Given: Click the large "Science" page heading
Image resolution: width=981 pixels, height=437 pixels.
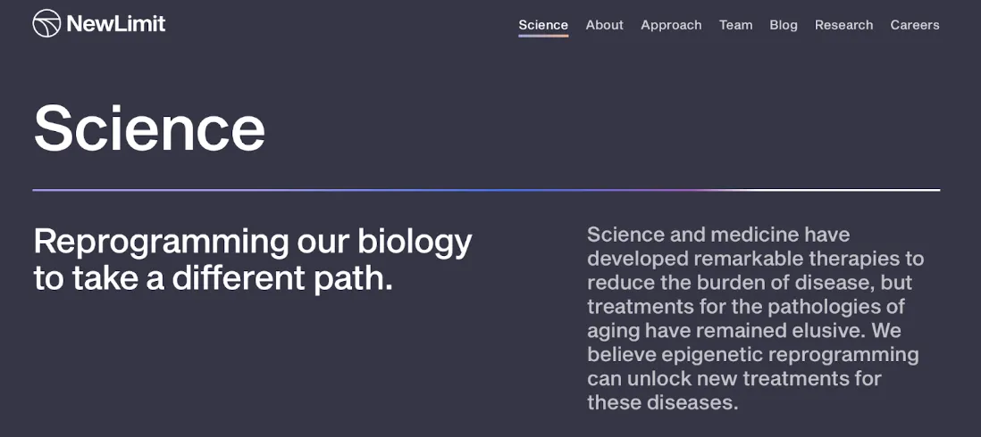Looking at the screenshot, I should [x=149, y=128].
